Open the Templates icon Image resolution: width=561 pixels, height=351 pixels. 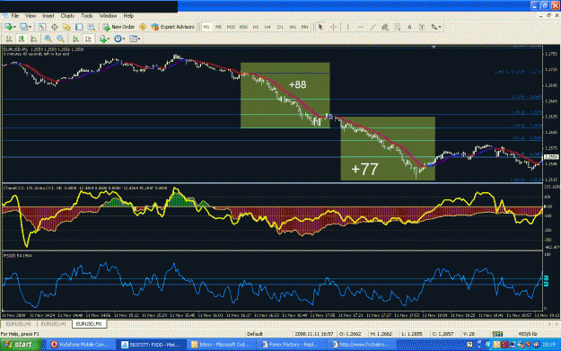coord(133,39)
